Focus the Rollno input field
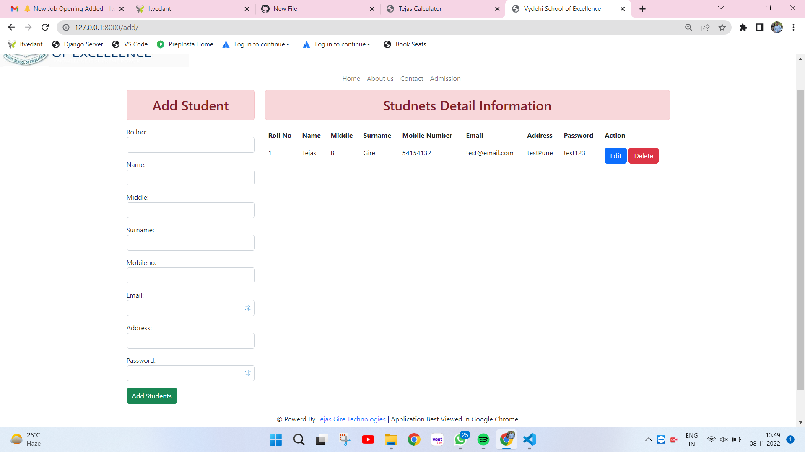The image size is (805, 452). tap(190, 145)
